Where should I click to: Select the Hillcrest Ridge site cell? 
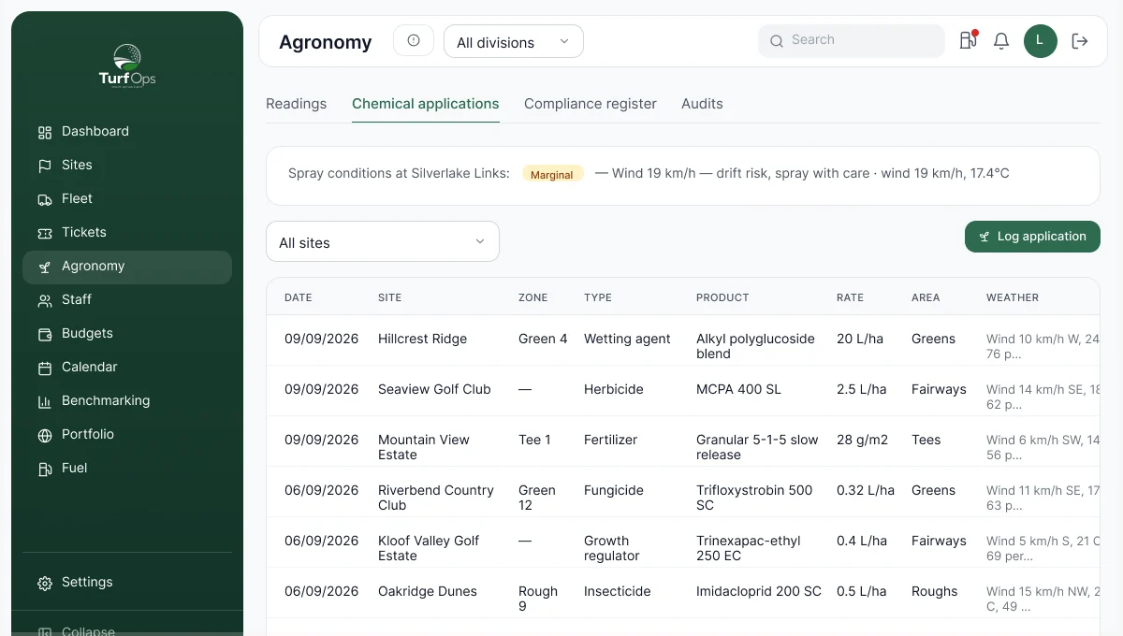pos(423,340)
